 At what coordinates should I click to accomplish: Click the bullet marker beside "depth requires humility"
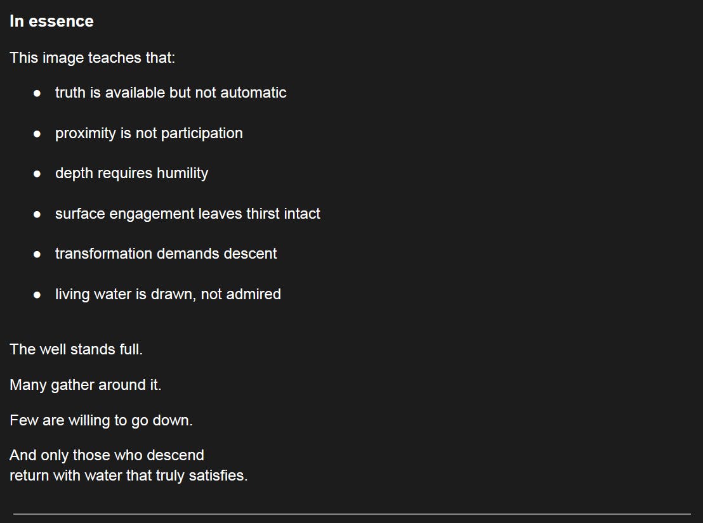click(x=37, y=174)
